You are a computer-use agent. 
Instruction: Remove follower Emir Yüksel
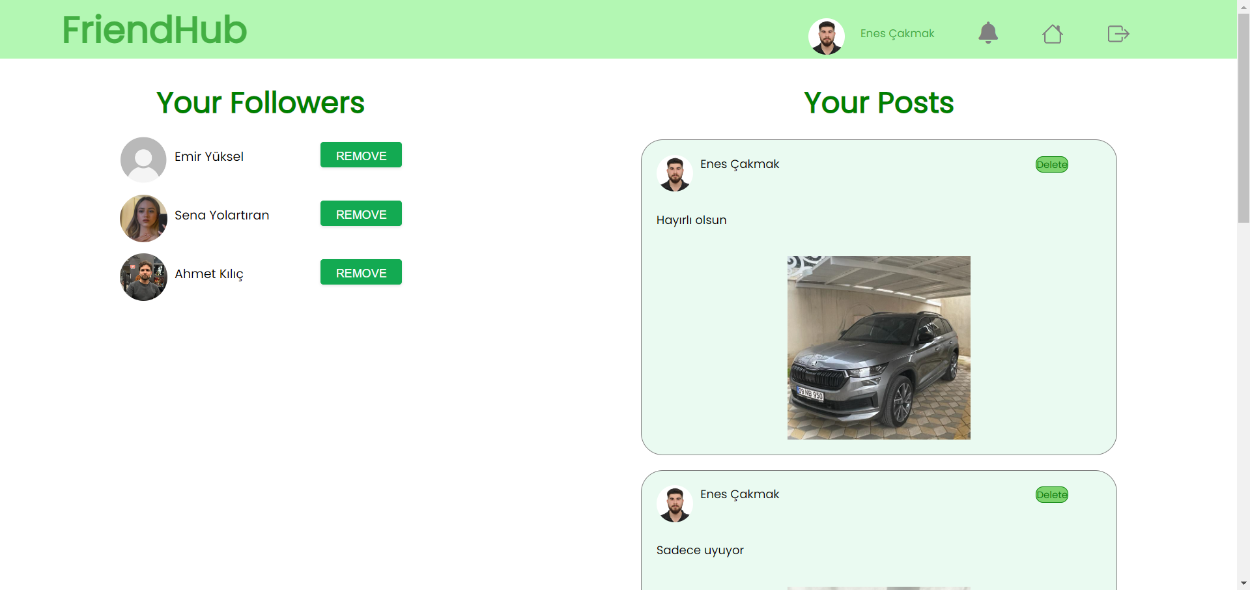coord(360,155)
